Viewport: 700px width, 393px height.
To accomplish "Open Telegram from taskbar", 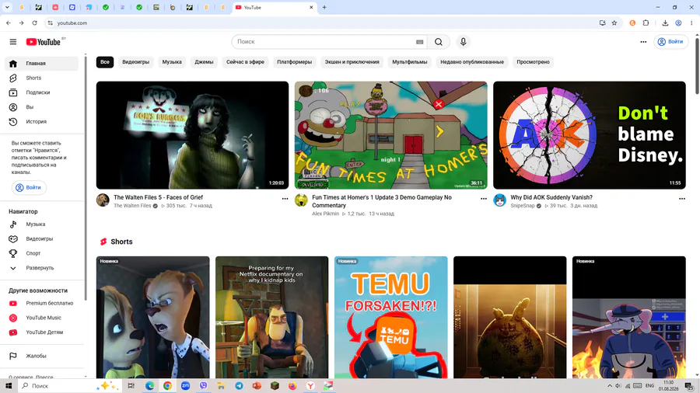I will point(239,386).
